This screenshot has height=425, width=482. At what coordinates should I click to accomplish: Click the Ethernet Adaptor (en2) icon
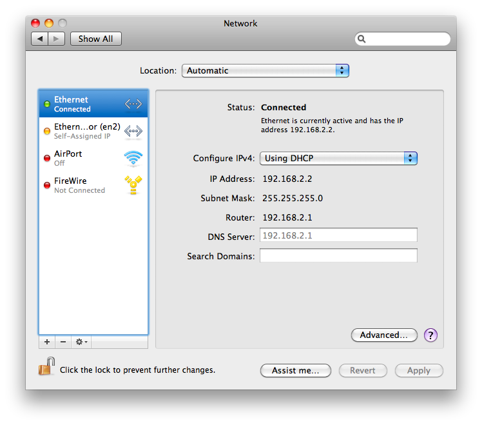coord(133,131)
